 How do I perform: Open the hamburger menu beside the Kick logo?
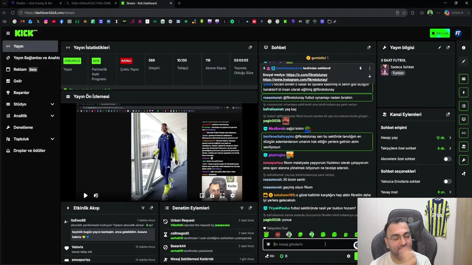8,33
